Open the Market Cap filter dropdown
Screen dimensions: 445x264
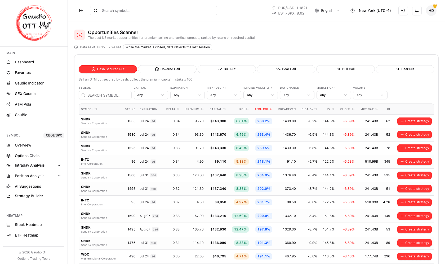334,95
